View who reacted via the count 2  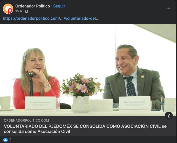[10, 140]
